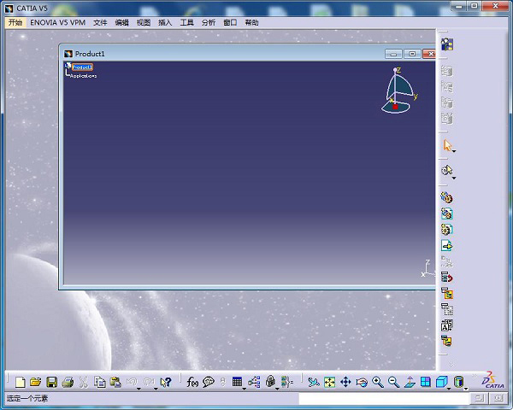Click the Lock icon in bottom toolbar
Viewport: 513px width, 410px height.
(270, 381)
